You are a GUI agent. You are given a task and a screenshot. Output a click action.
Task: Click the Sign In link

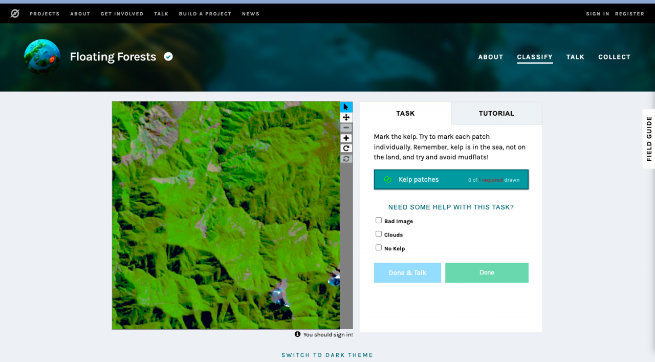[598, 14]
